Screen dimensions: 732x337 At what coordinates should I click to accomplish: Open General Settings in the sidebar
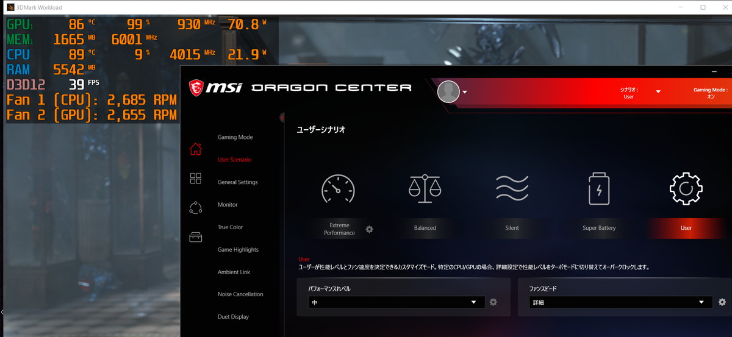pyautogui.click(x=237, y=182)
